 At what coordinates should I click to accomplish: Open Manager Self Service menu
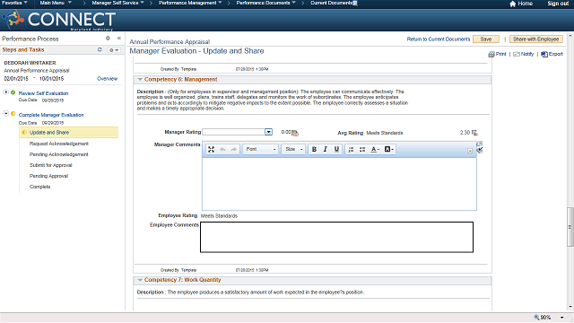pyautogui.click(x=117, y=3)
